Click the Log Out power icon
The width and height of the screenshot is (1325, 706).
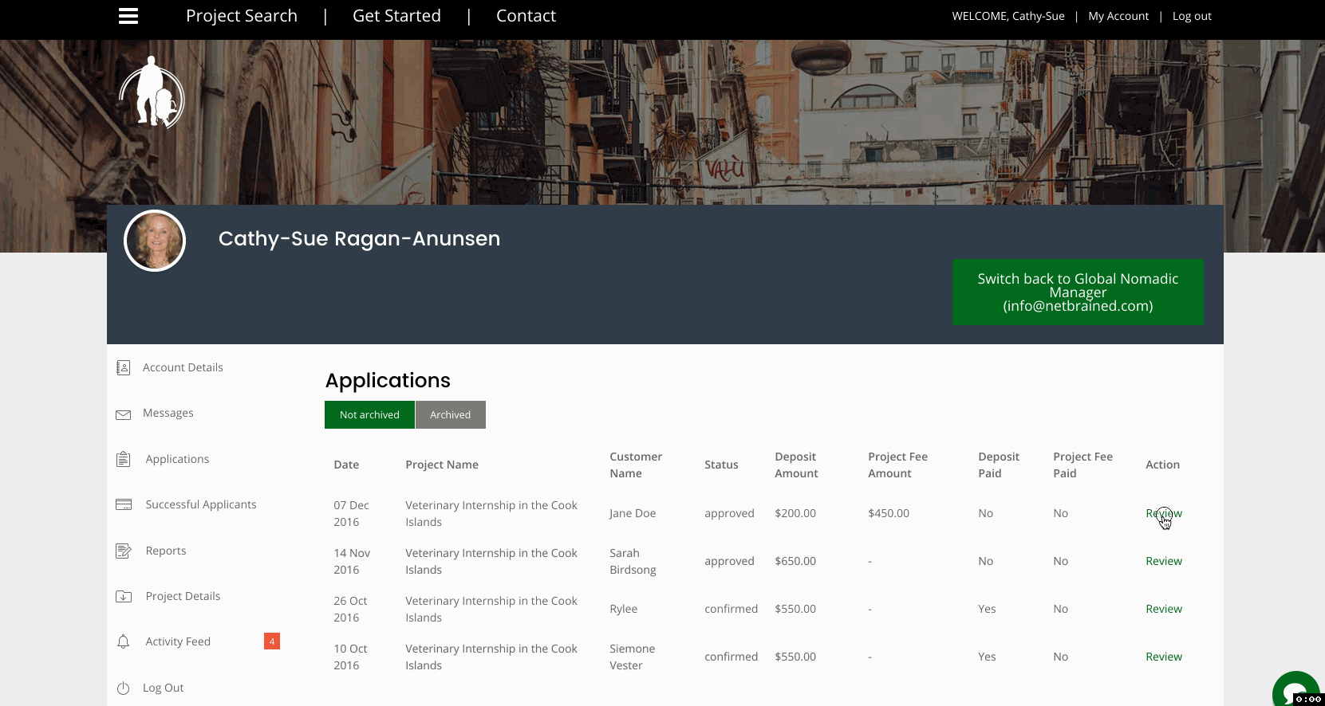pos(124,688)
